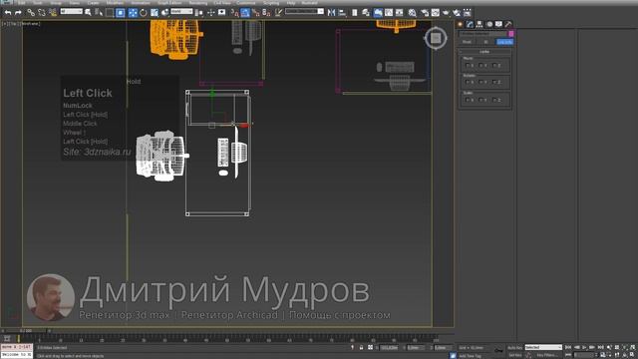Open the Utilities command panel tab
This screenshot has height=359, width=638.
tap(508, 24)
